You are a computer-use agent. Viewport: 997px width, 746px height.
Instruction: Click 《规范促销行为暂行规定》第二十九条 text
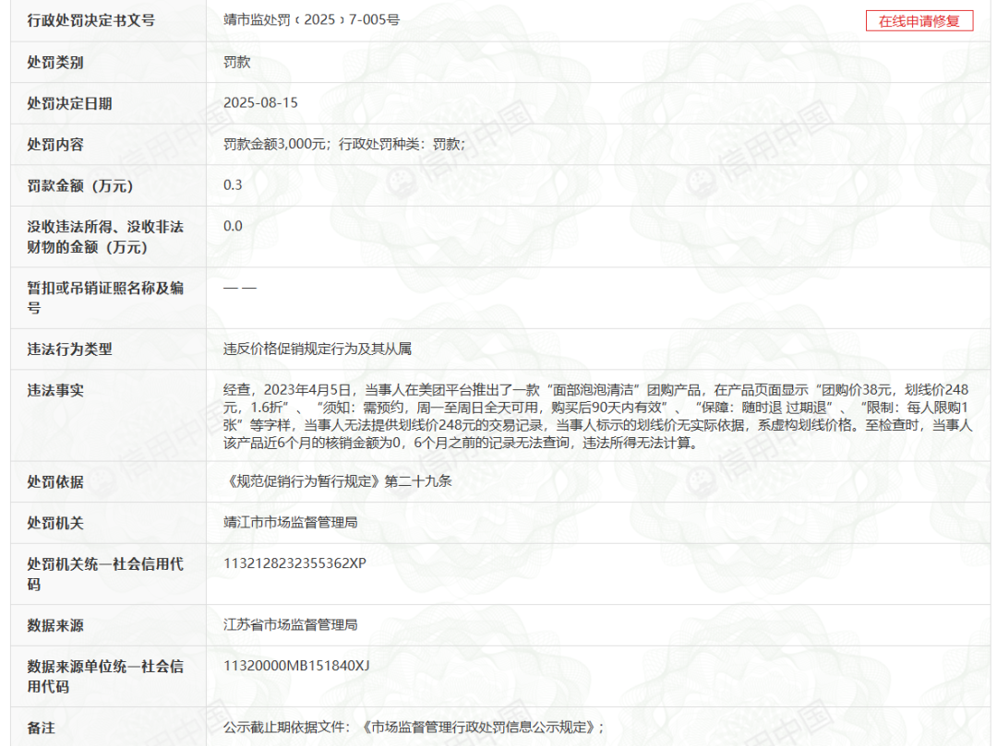point(338,481)
